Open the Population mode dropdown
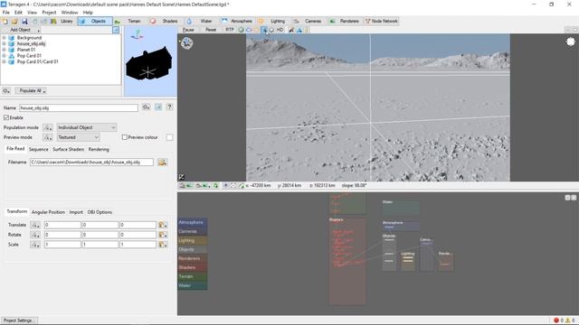 tap(87, 127)
